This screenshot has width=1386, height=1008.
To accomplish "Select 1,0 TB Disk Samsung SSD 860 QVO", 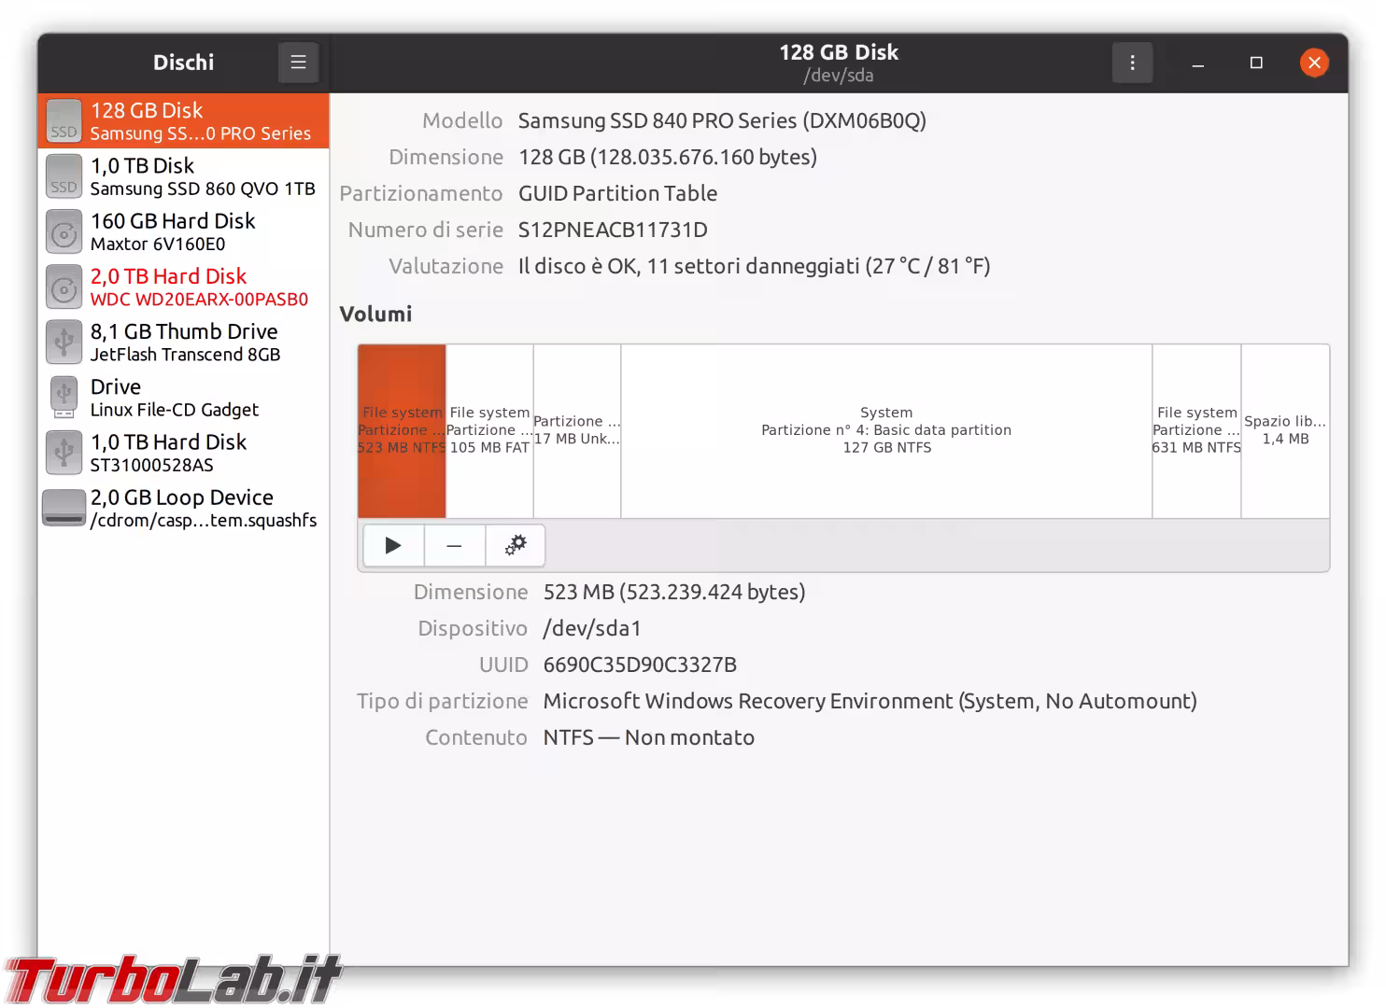I will [x=183, y=176].
